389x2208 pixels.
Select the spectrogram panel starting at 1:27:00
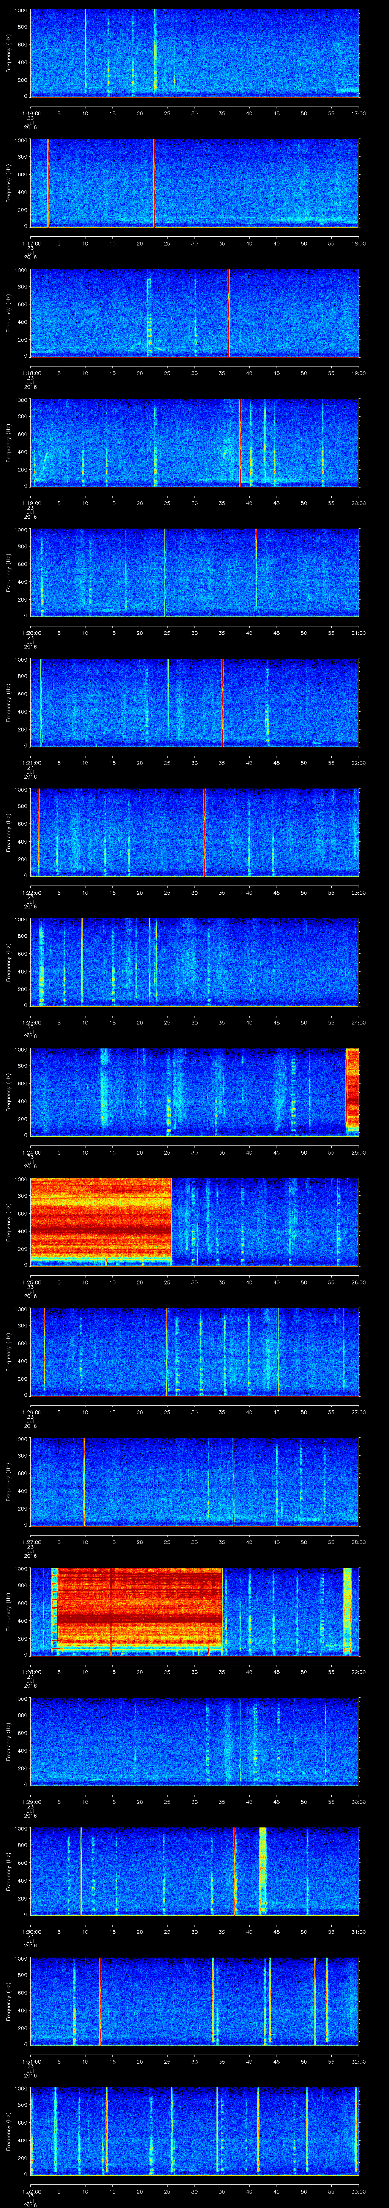click(195, 1482)
